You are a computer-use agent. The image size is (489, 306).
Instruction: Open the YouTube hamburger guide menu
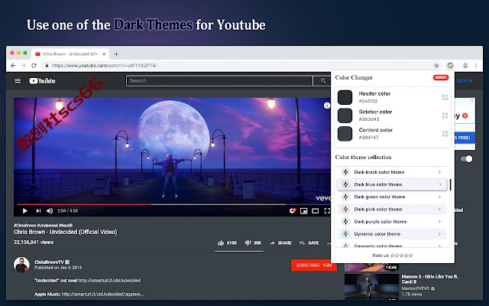(x=18, y=81)
